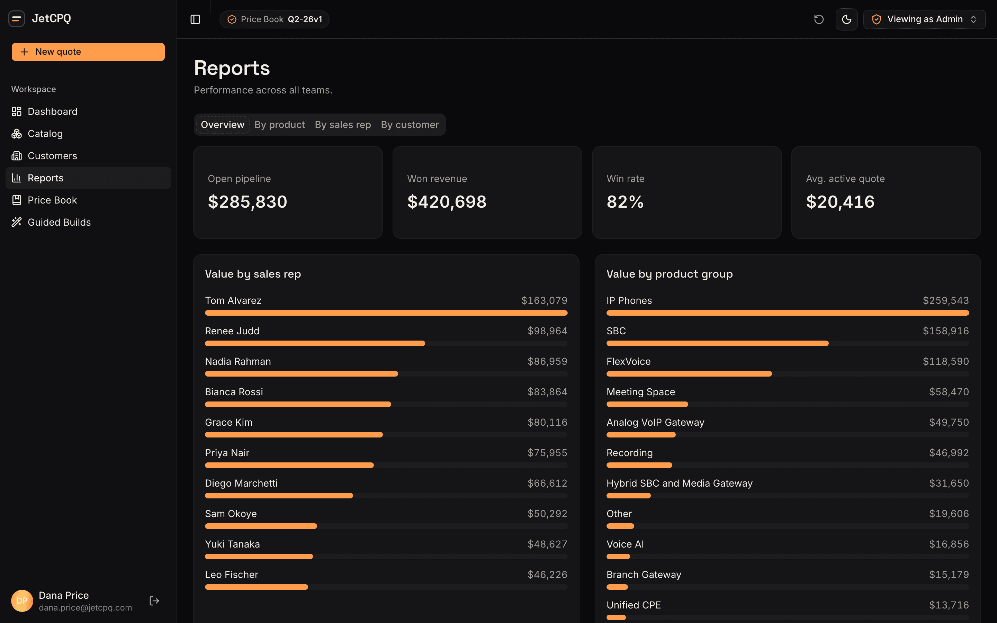997x623 pixels.
Task: Switch to the By product tab
Action: [x=279, y=125]
